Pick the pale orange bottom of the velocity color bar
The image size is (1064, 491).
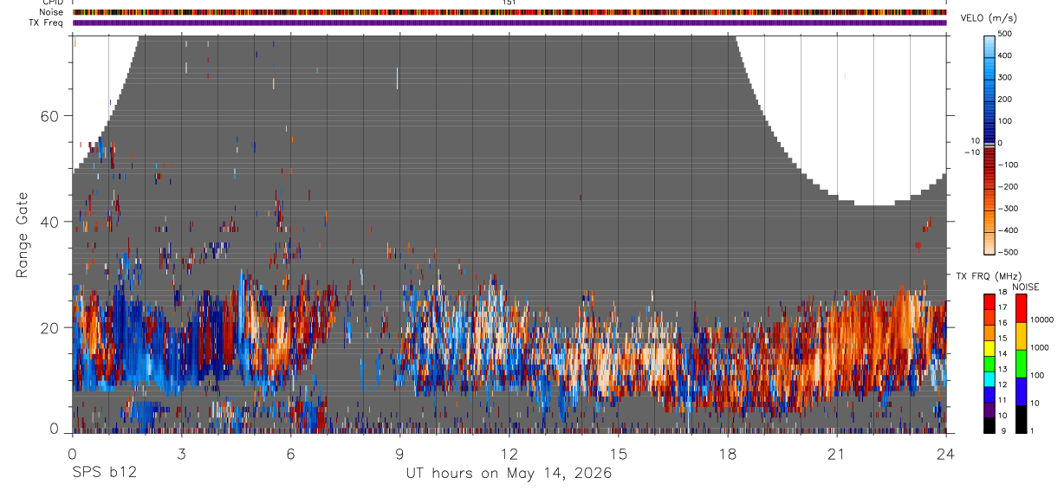[989, 245]
